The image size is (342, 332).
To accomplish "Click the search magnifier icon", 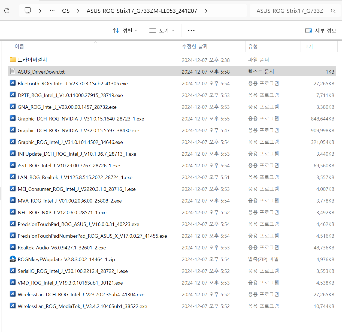I will (x=333, y=11).
